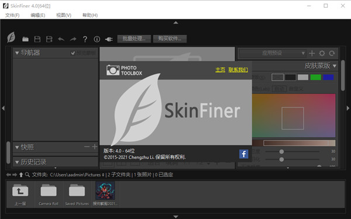Image resolution: width=351 pixels, height=219 pixels.
Task: Hide right panel using right edge arrow
Action: coord(348,108)
